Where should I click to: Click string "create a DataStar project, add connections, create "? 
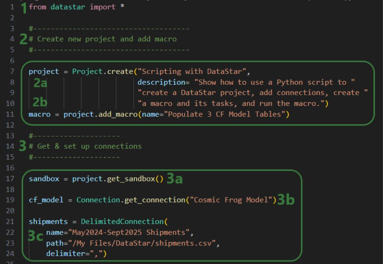[x=253, y=93]
